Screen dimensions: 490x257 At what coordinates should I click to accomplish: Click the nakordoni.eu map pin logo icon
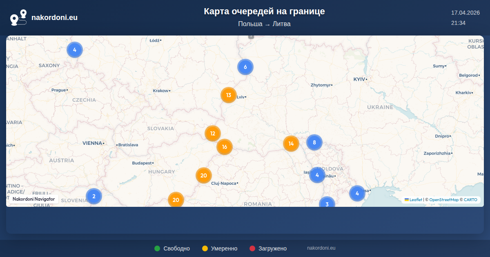pyautogui.click(x=18, y=18)
